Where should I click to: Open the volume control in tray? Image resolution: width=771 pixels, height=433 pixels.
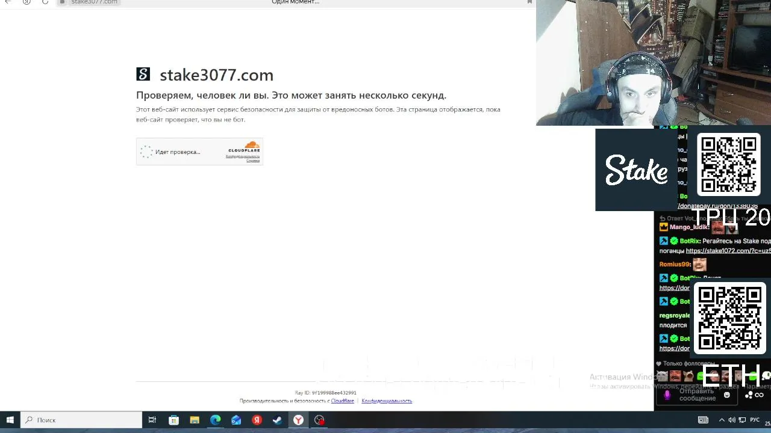[732, 420]
